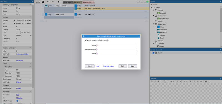The width and height of the screenshot is (222, 104).
Task: Toggle Layer 0 visibility checkbox
Action: [153, 53]
